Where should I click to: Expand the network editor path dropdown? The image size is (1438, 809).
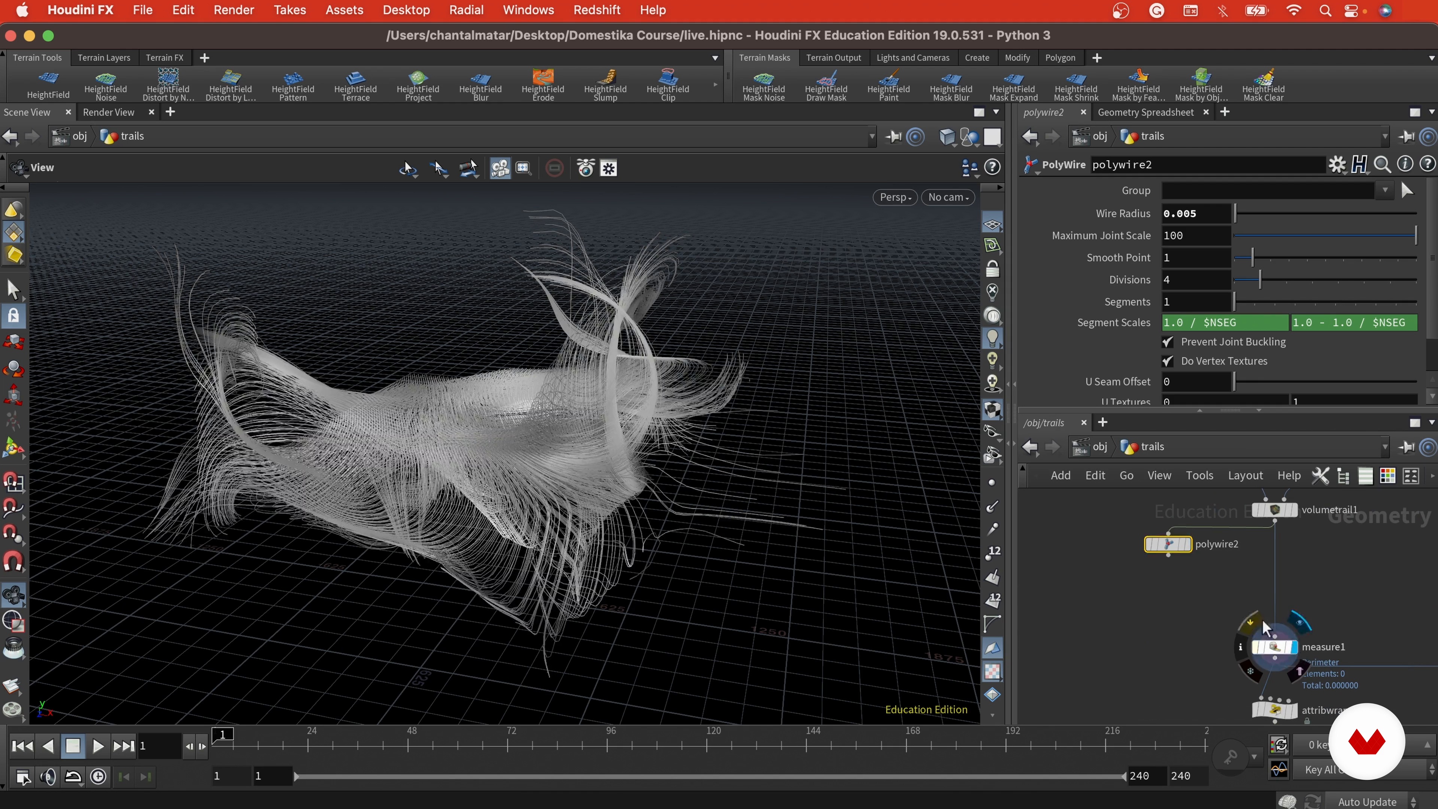coord(1385,447)
